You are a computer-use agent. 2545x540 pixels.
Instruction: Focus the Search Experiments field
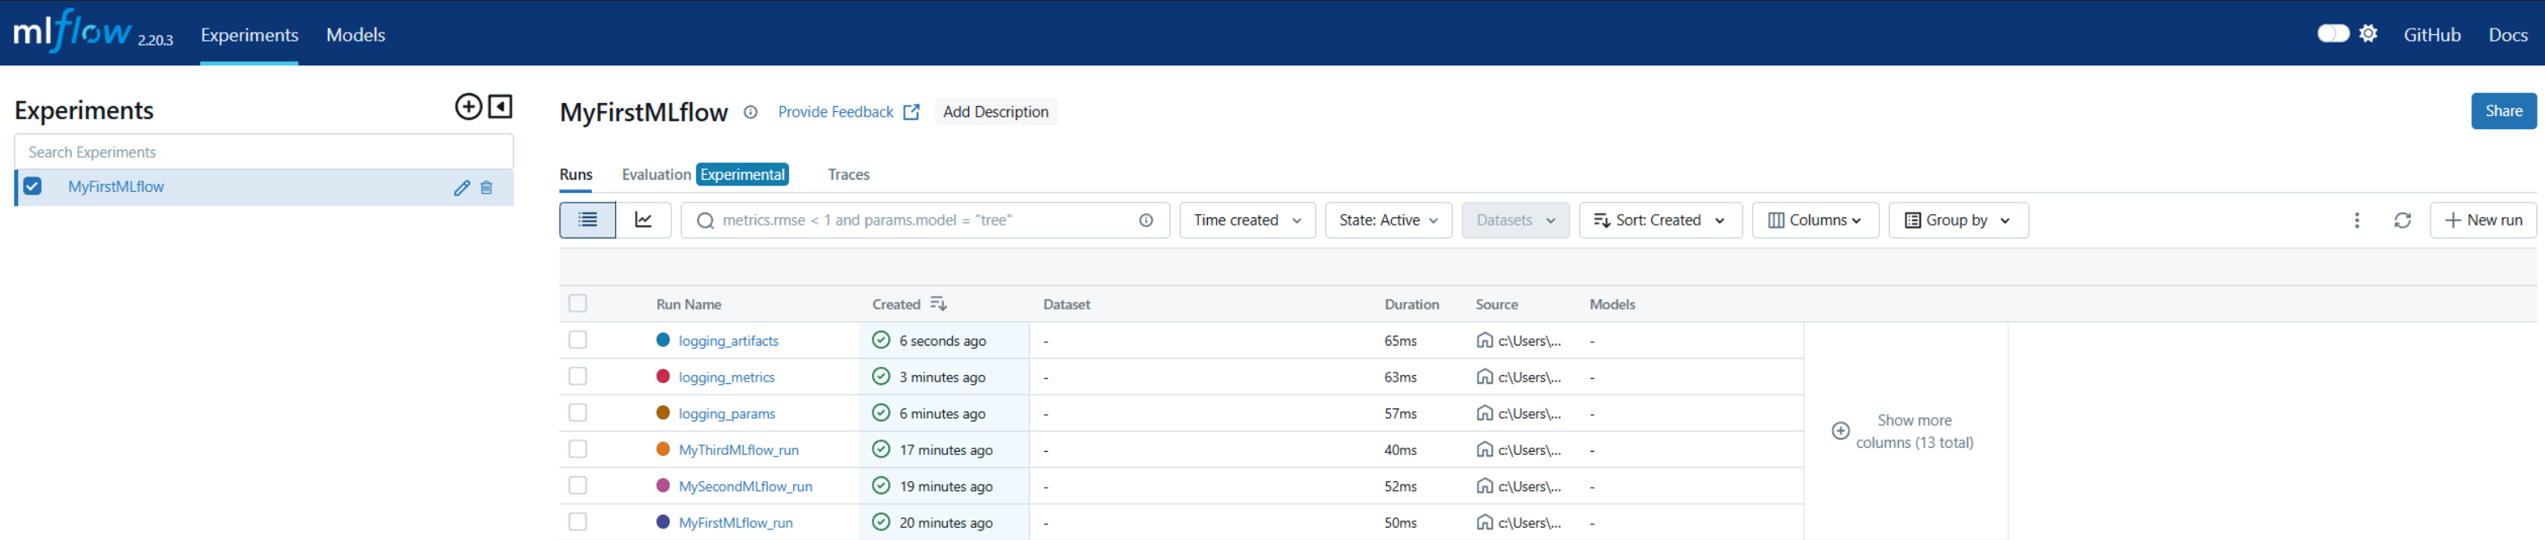click(264, 152)
